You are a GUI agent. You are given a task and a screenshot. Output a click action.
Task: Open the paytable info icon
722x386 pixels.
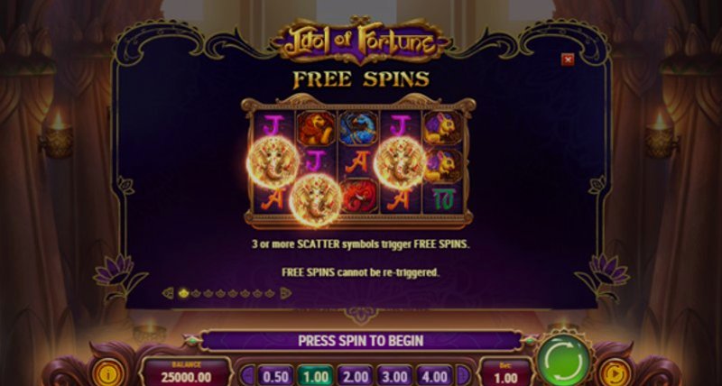(x=108, y=372)
